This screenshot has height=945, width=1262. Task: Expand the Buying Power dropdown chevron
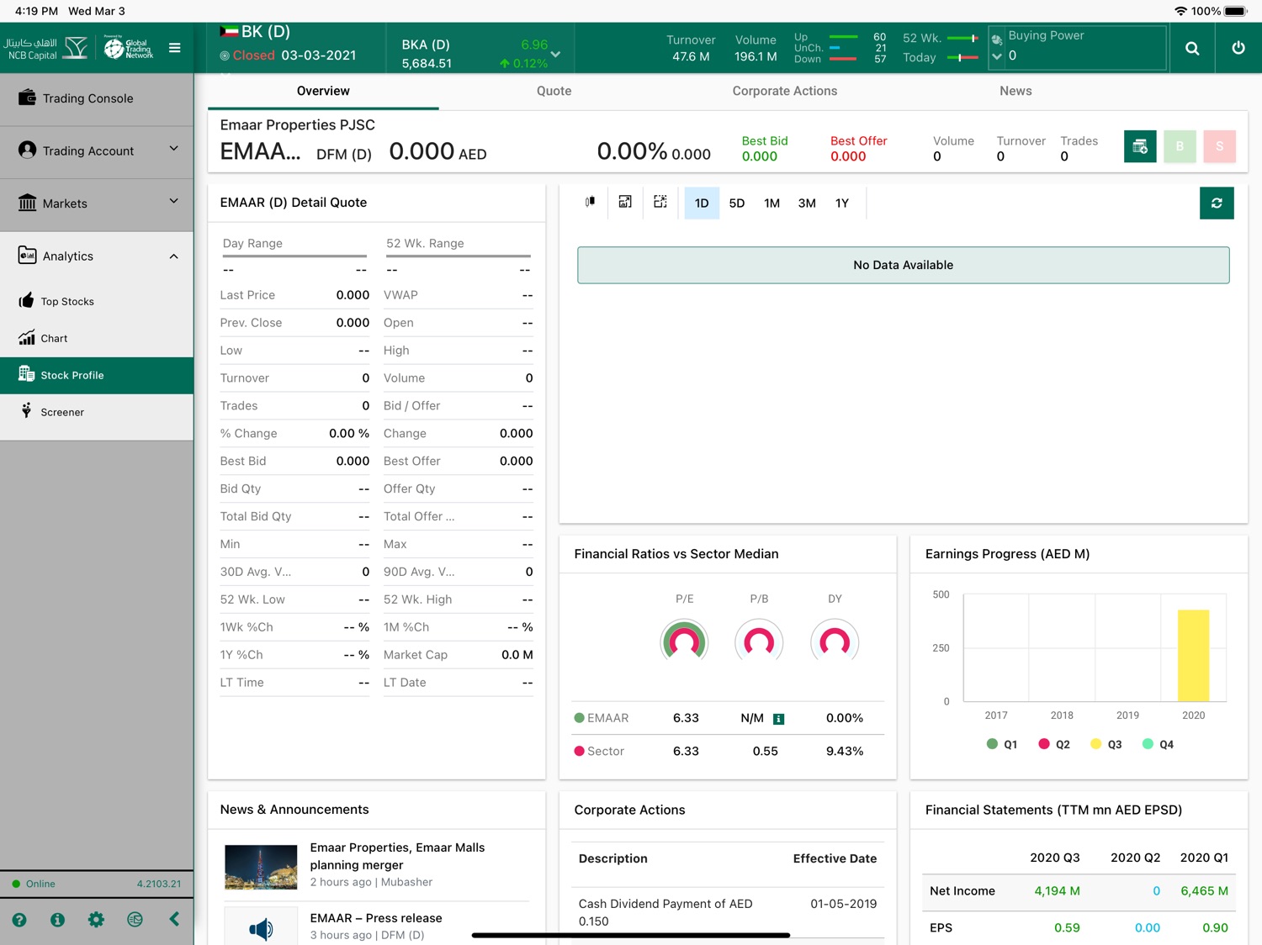pos(997,56)
